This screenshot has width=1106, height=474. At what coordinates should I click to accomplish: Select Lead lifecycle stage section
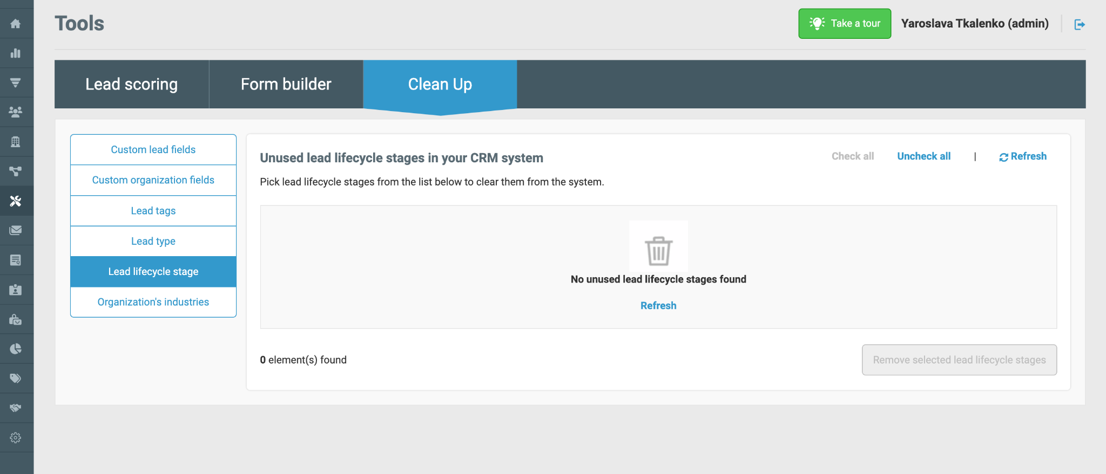[153, 272]
